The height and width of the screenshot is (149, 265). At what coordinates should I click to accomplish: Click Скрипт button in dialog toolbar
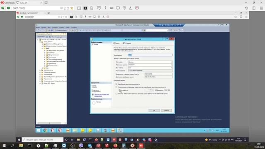click(117, 43)
